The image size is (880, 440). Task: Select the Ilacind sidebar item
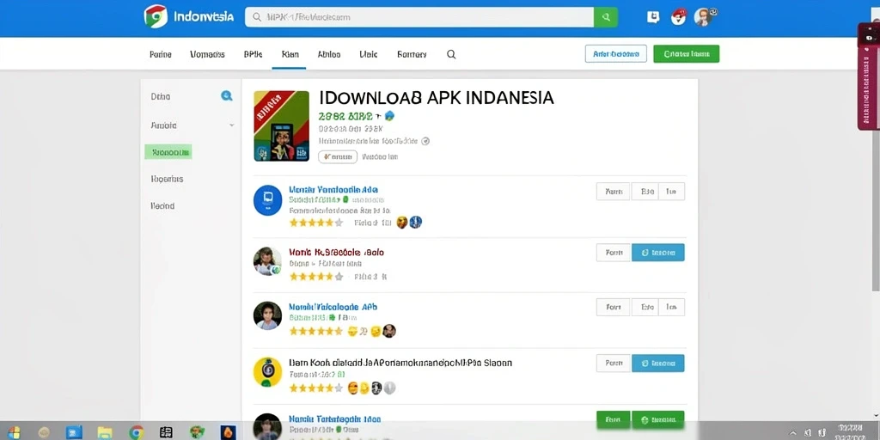(162, 206)
